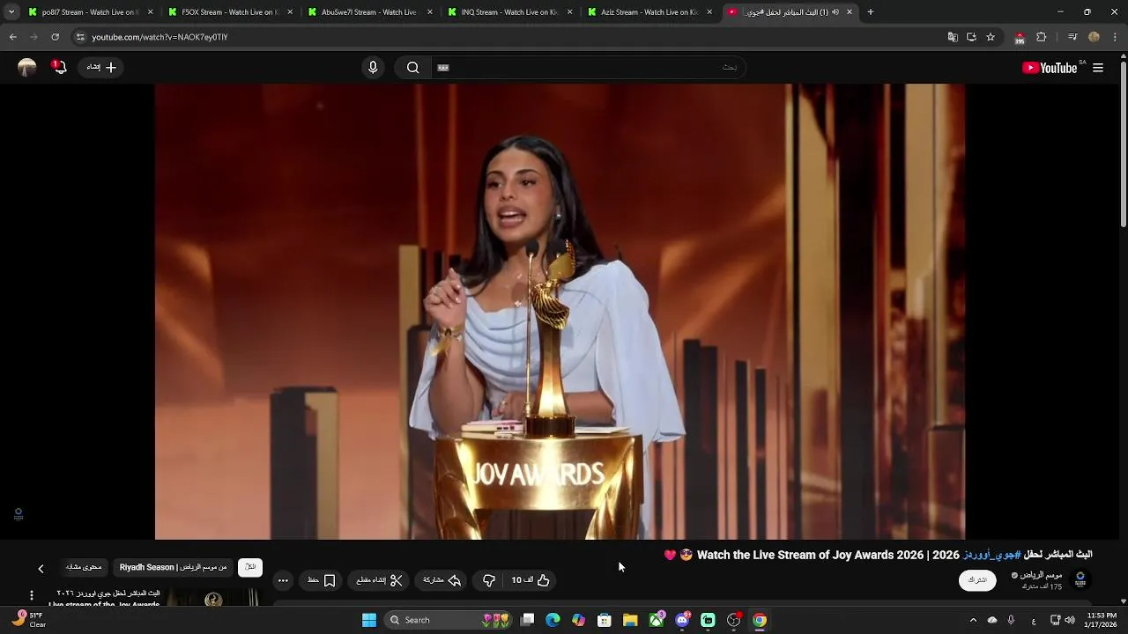Open the channel name link beside Subscribe
The image size is (1128, 634).
[x=1039, y=575]
